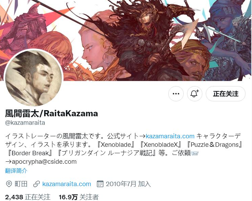The image size is (252, 201).
Task: Open kazamaraita.com beside the chain icon
Action: point(67,184)
